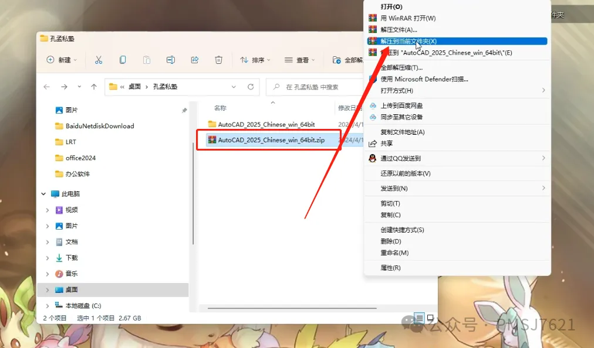Viewport: 594px width, 348px height.
Task: Choose 共享 in the context menu
Action: tap(457, 144)
